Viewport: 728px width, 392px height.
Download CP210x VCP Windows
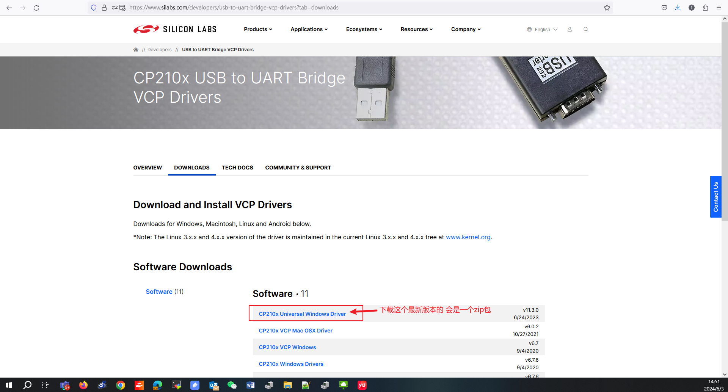click(x=287, y=347)
